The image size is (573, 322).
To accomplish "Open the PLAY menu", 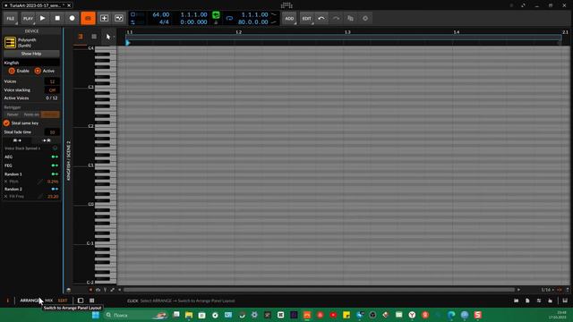I will [x=28, y=18].
